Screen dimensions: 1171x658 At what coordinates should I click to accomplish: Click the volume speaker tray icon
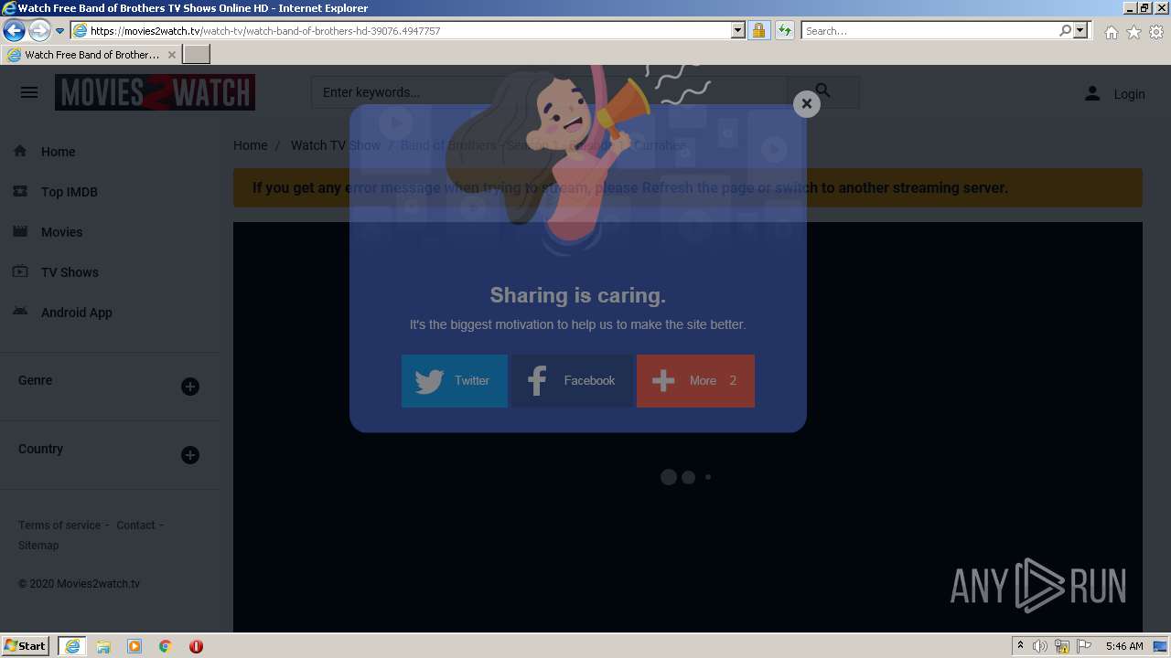pos(1040,646)
